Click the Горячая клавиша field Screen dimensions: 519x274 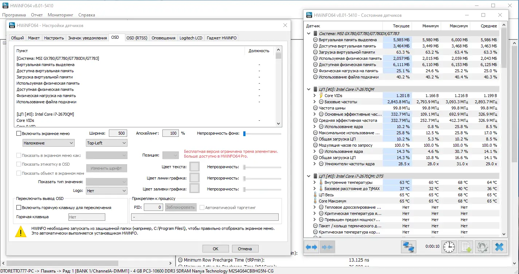(x=87, y=217)
